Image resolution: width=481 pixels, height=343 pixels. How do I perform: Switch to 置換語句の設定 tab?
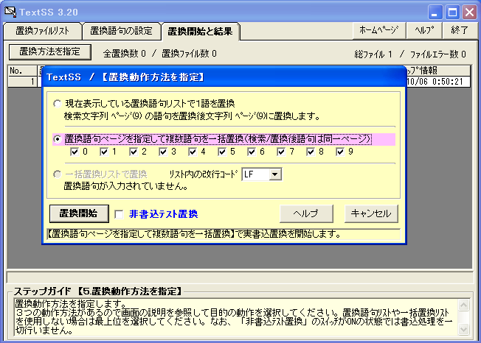[x=121, y=31]
